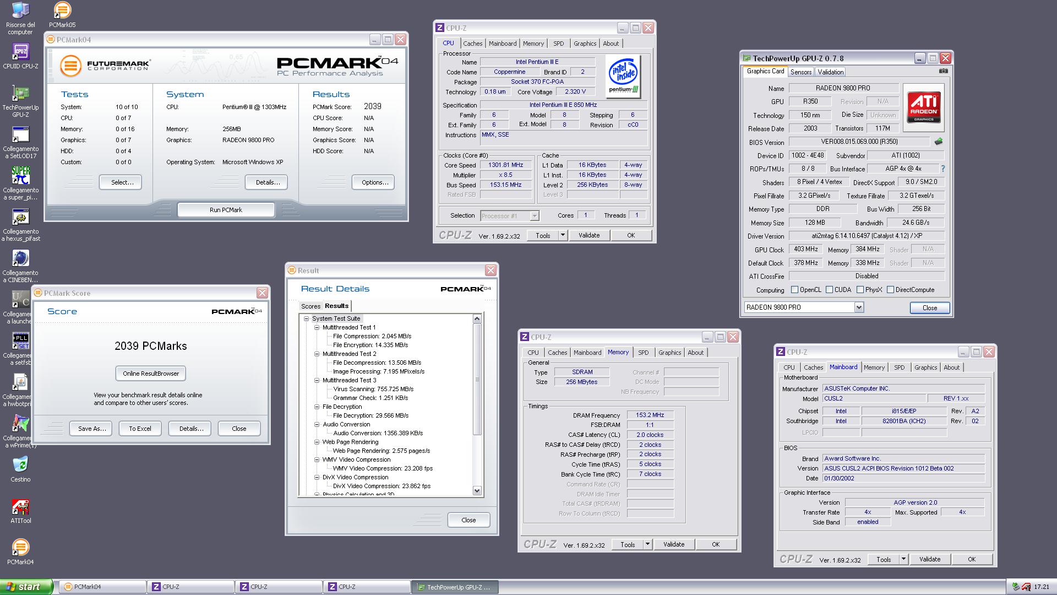1057x595 pixels.
Task: Click GPU-Z BIOS save chip icon
Action: (x=938, y=142)
